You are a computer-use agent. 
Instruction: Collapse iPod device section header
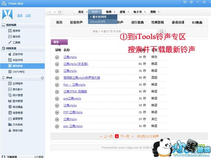tap(22, 78)
